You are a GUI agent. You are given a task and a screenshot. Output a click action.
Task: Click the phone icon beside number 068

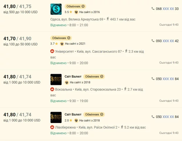click(153, 9)
